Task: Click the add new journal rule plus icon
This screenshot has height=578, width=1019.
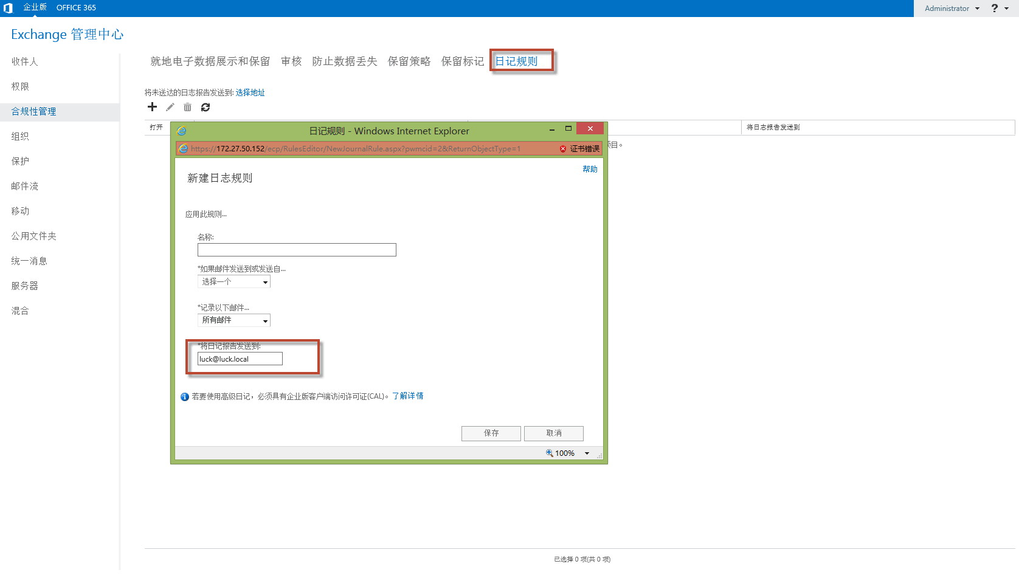Action: (x=152, y=107)
